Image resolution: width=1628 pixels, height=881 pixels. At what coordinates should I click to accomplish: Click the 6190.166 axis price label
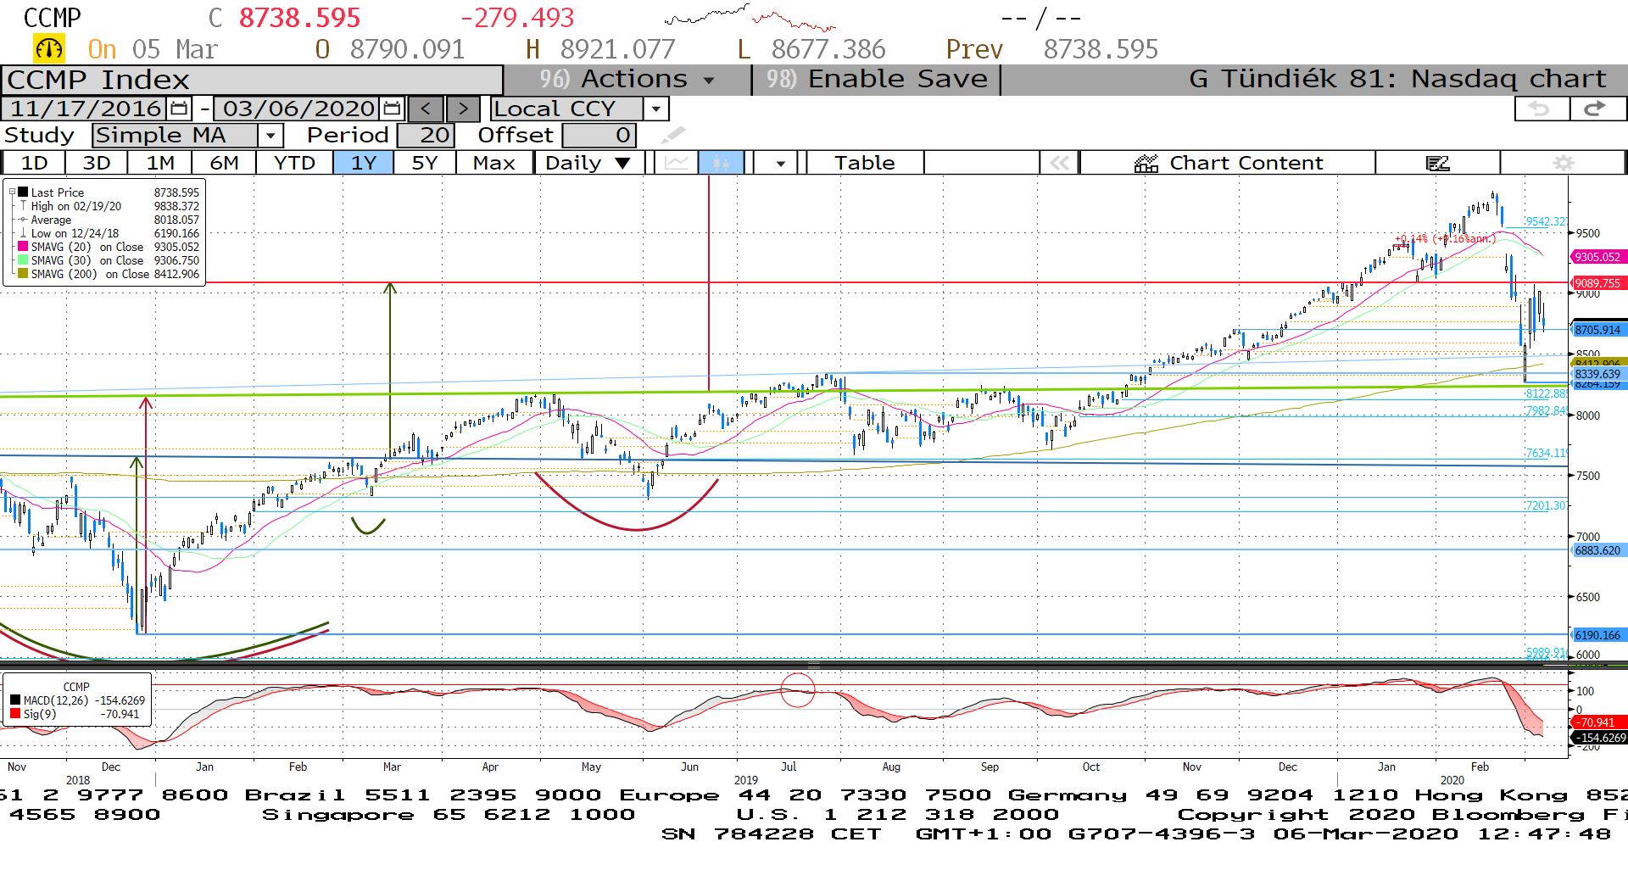pyautogui.click(x=1598, y=635)
